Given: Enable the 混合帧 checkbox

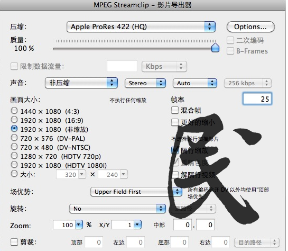Looking at the screenshot, I should click(175, 110).
